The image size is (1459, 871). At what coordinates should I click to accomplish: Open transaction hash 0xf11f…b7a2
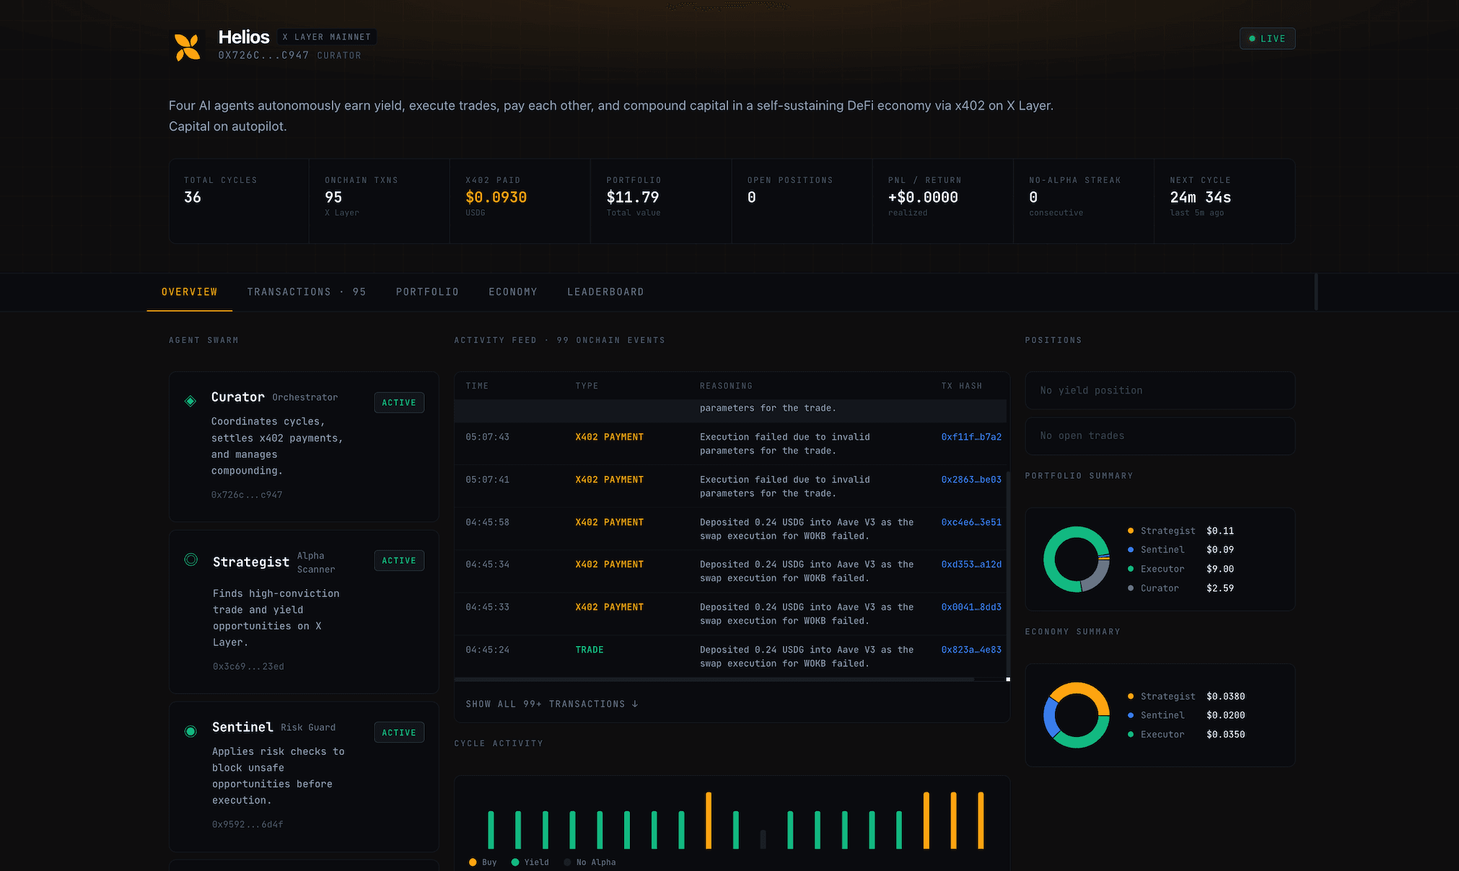[x=971, y=437]
